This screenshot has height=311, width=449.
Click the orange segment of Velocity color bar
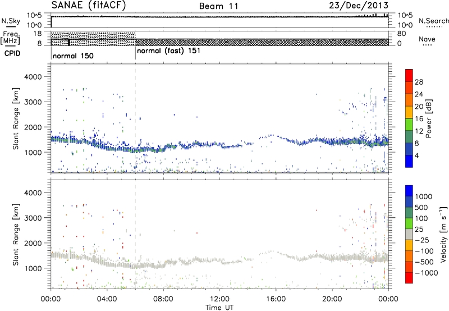[409, 256]
